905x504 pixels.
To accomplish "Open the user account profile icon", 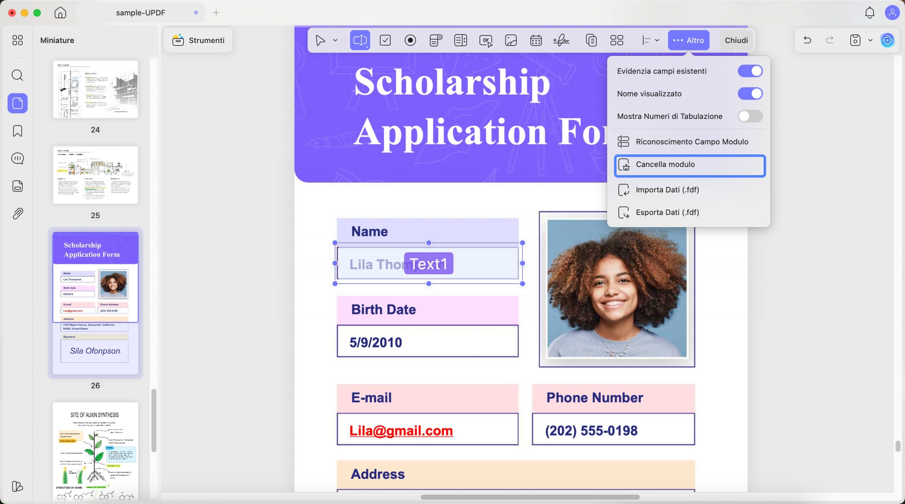I will 892,13.
